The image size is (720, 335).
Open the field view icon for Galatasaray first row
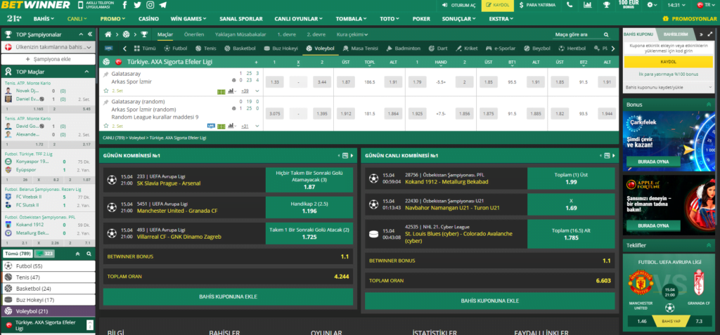(x=221, y=91)
